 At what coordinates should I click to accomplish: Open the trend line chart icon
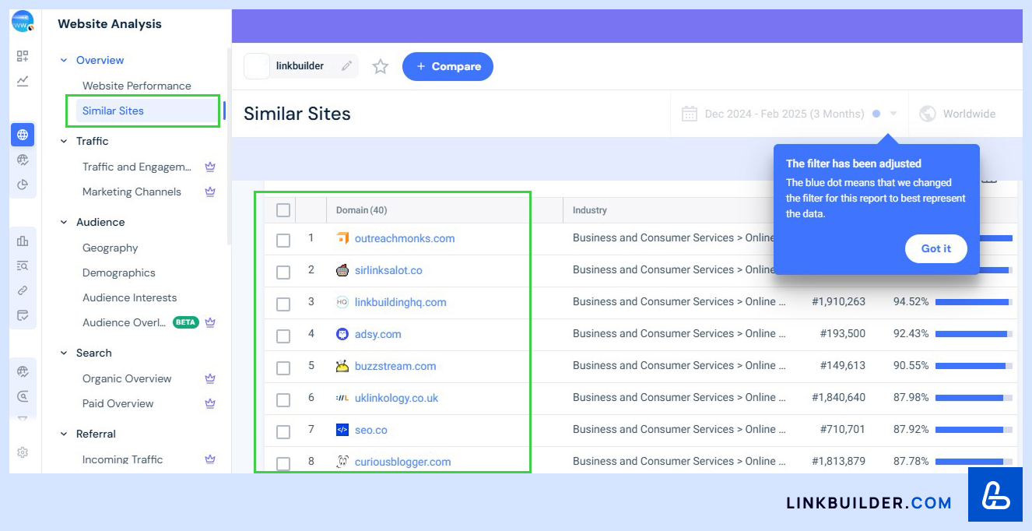[x=23, y=80]
